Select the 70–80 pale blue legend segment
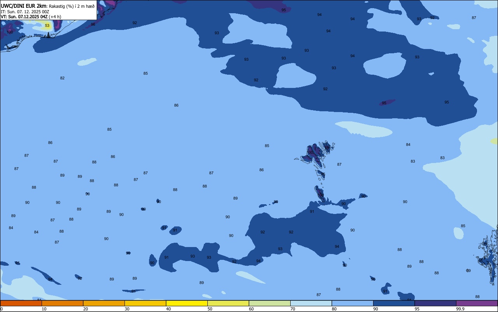 (x=311, y=303)
